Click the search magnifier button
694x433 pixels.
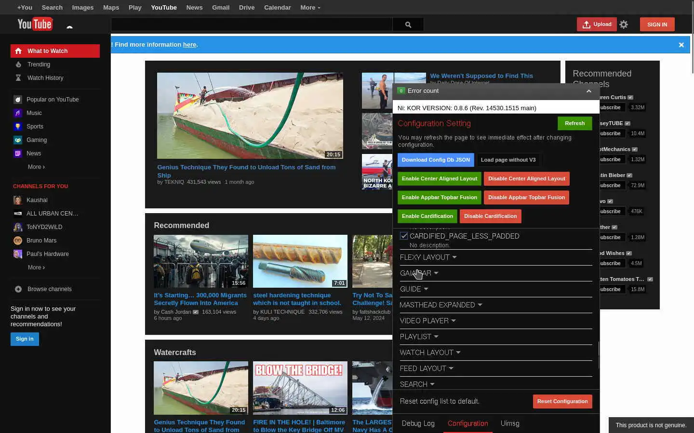coord(408,25)
